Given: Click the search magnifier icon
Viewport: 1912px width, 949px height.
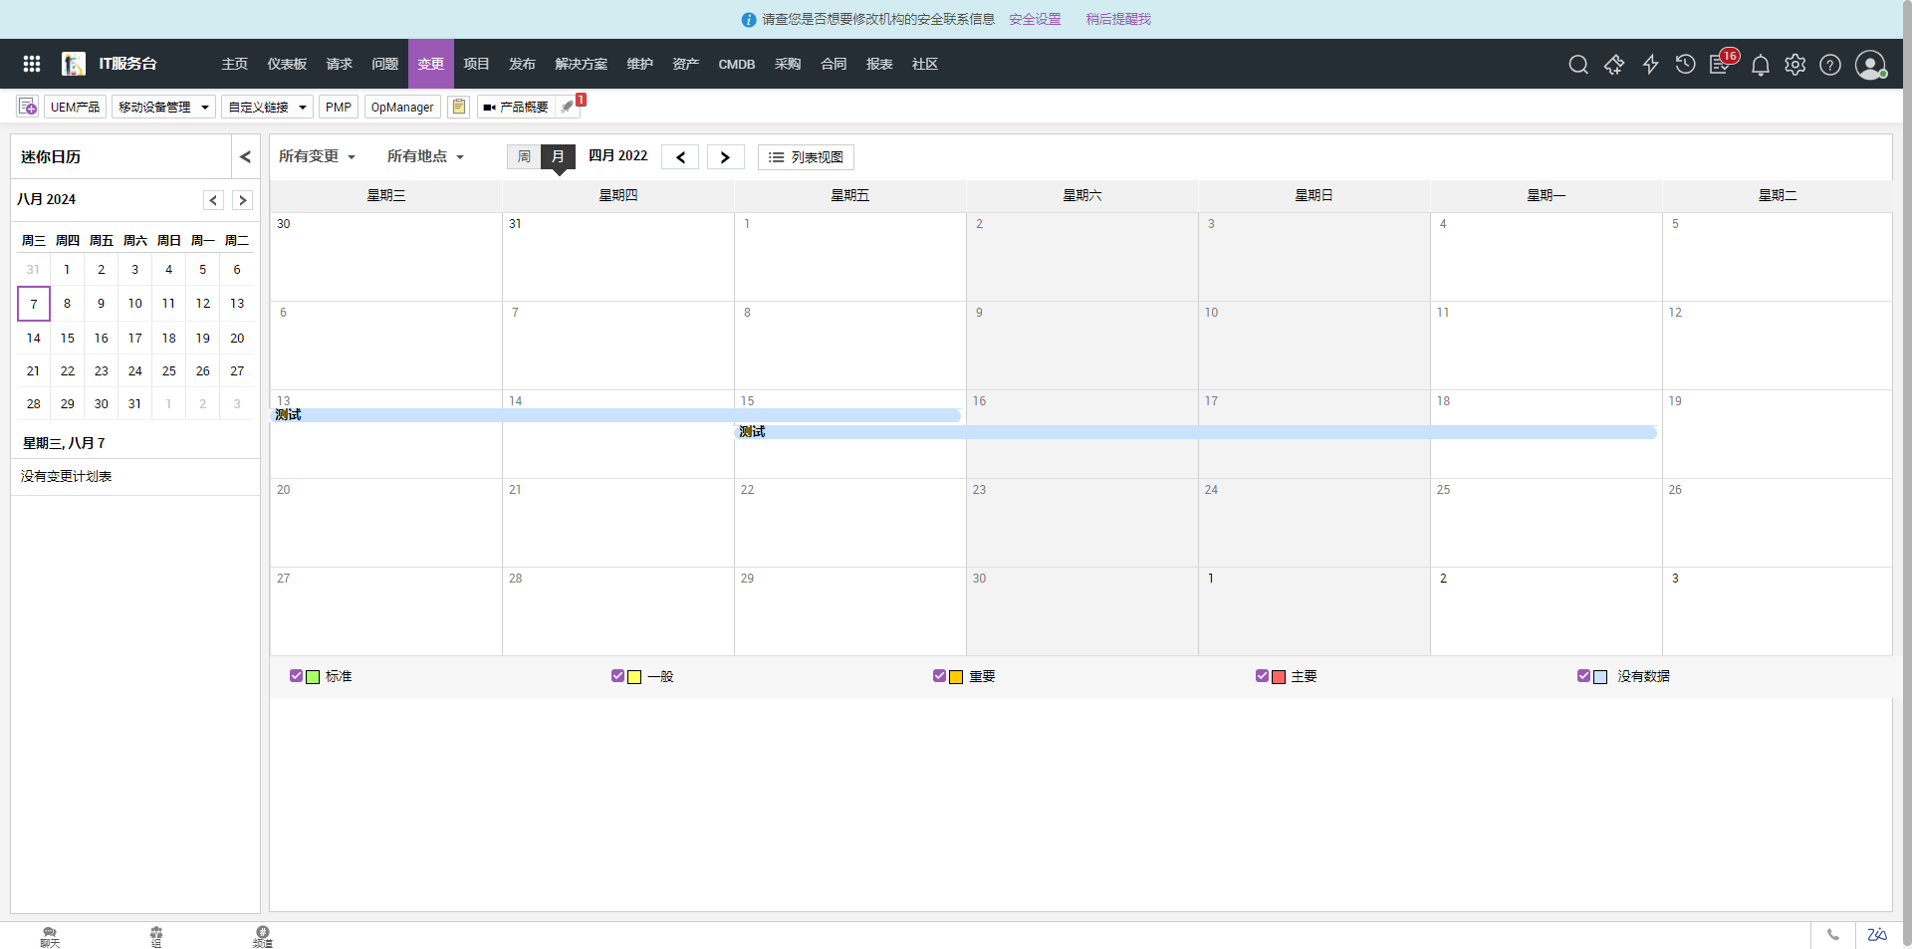Looking at the screenshot, I should 1577,65.
